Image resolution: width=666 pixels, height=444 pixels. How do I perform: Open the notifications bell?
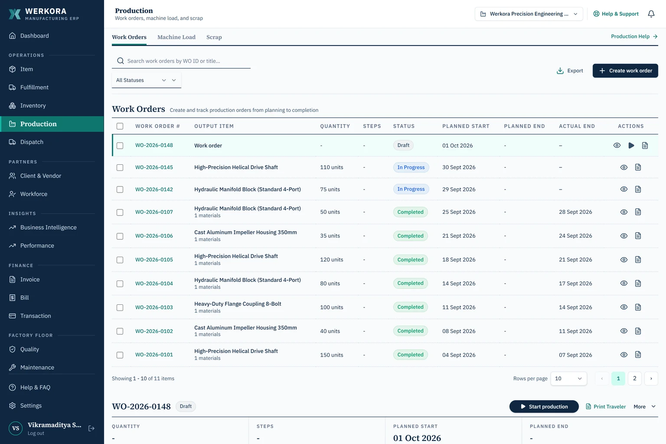tap(651, 14)
